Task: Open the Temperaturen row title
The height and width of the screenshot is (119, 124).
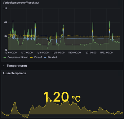Action: click(17, 66)
